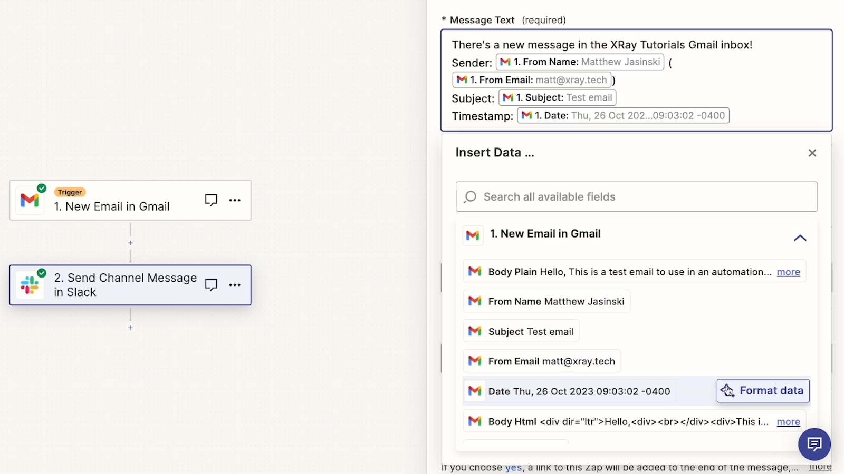Click the Gmail icon beside Date row
The height and width of the screenshot is (474, 844).
475,391
